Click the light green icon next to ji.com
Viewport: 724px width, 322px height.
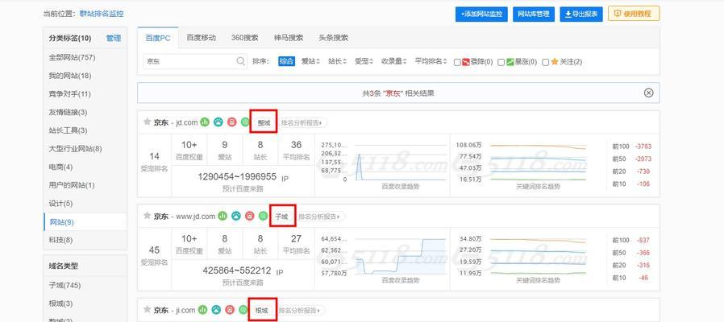pyautogui.click(x=243, y=310)
